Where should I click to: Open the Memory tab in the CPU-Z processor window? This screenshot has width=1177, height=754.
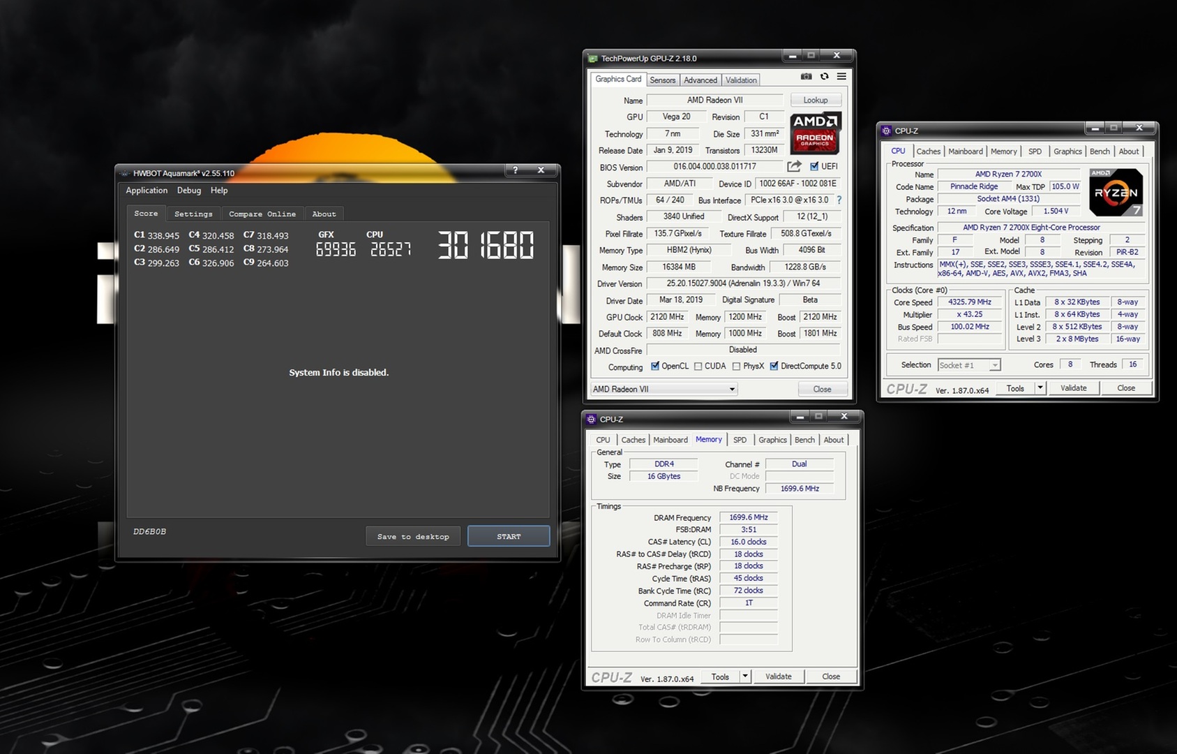[x=1004, y=151]
